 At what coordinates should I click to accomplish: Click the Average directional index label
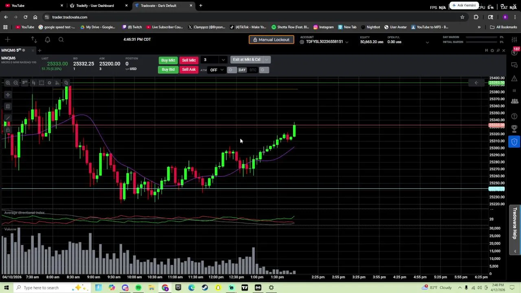(x=24, y=213)
